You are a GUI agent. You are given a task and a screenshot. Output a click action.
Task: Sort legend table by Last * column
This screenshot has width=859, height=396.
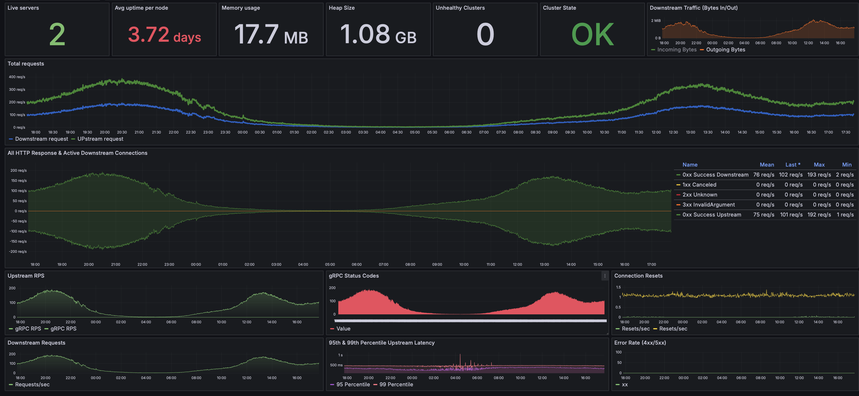[x=792, y=165]
